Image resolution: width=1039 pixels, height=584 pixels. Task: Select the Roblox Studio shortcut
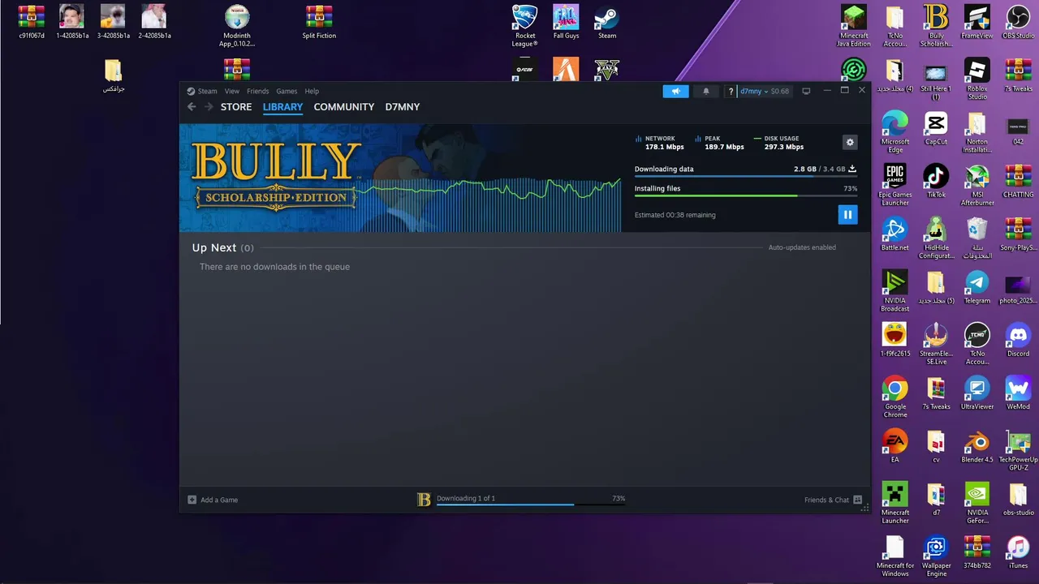[x=976, y=79]
